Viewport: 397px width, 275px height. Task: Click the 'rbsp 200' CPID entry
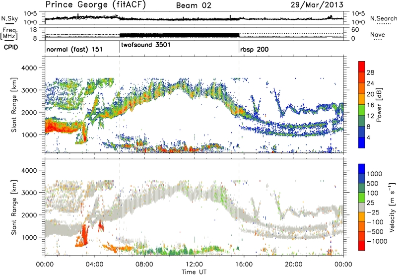(254, 49)
